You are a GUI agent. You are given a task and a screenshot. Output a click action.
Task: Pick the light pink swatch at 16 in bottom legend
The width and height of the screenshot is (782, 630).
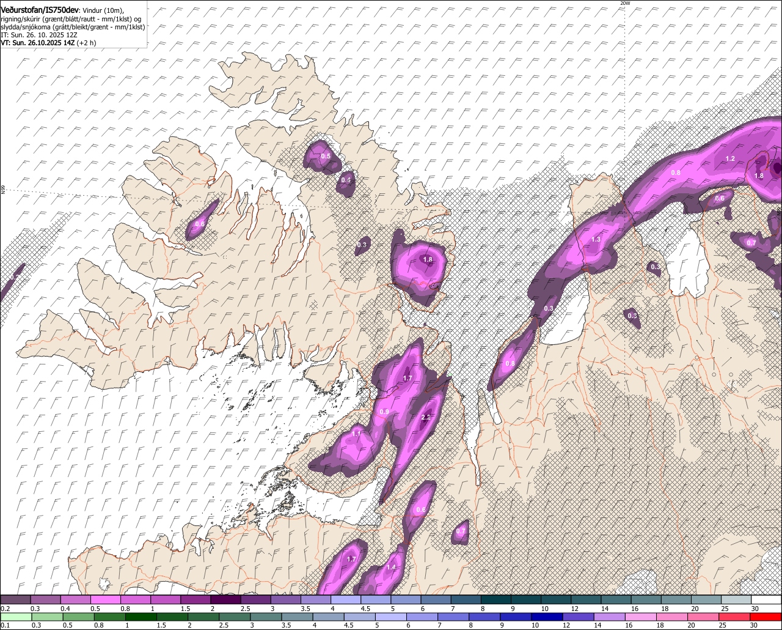(641, 616)
